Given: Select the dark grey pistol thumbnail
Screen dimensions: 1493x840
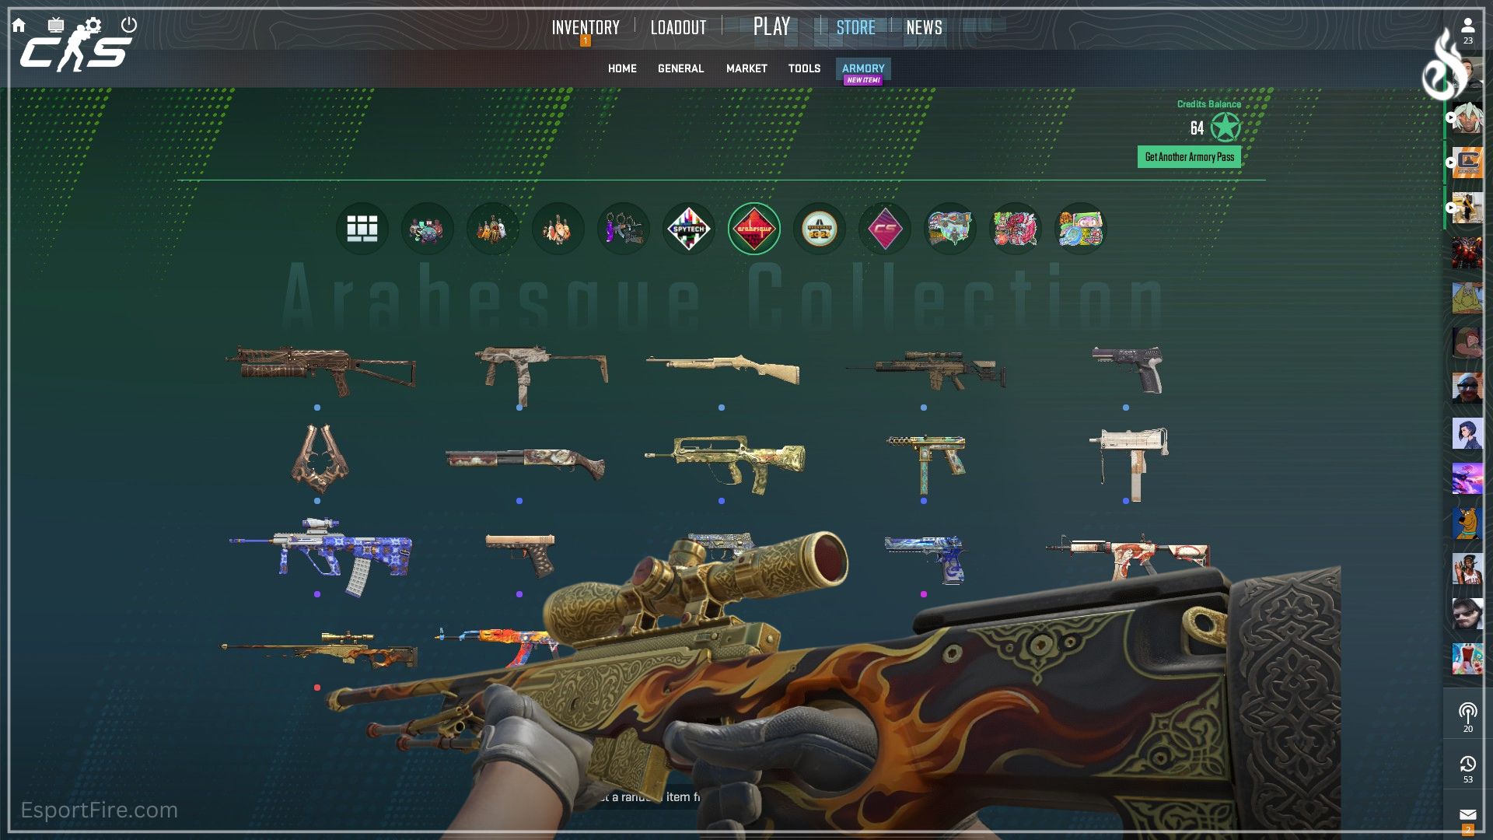Looking at the screenshot, I should [1127, 369].
